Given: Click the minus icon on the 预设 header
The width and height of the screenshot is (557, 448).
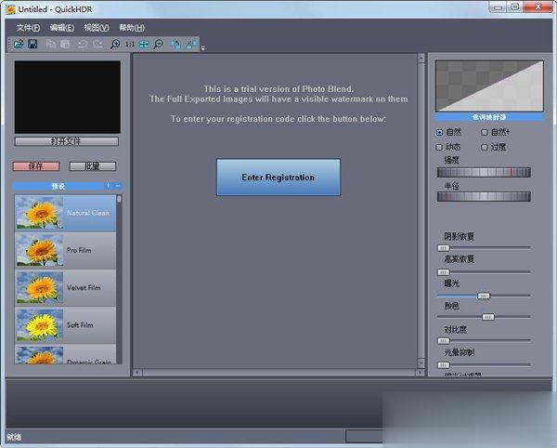Looking at the screenshot, I should (x=118, y=186).
